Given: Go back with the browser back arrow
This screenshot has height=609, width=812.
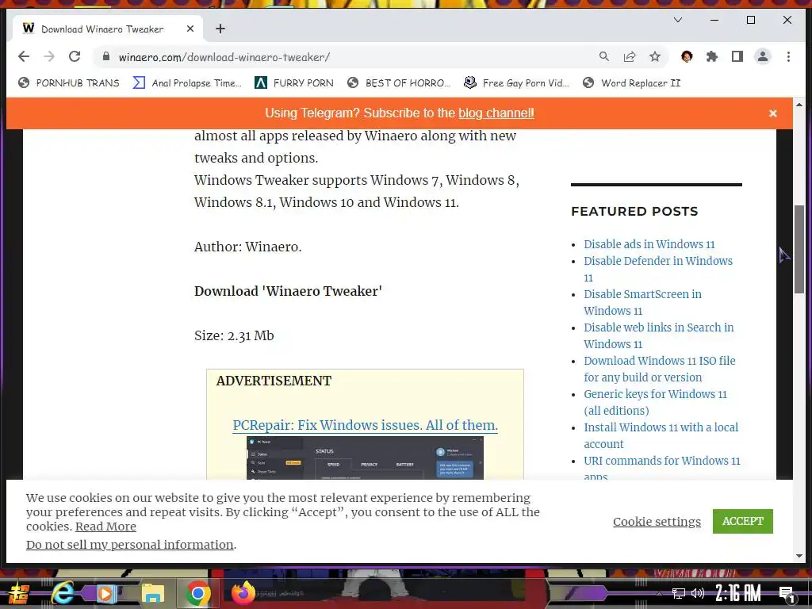Looking at the screenshot, I should click(24, 56).
